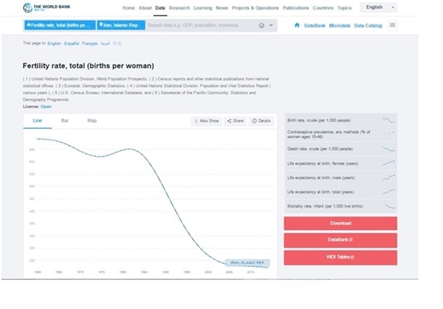This screenshot has width=443, height=309.
Task: Open the Español page language link
Action: tap(72, 44)
